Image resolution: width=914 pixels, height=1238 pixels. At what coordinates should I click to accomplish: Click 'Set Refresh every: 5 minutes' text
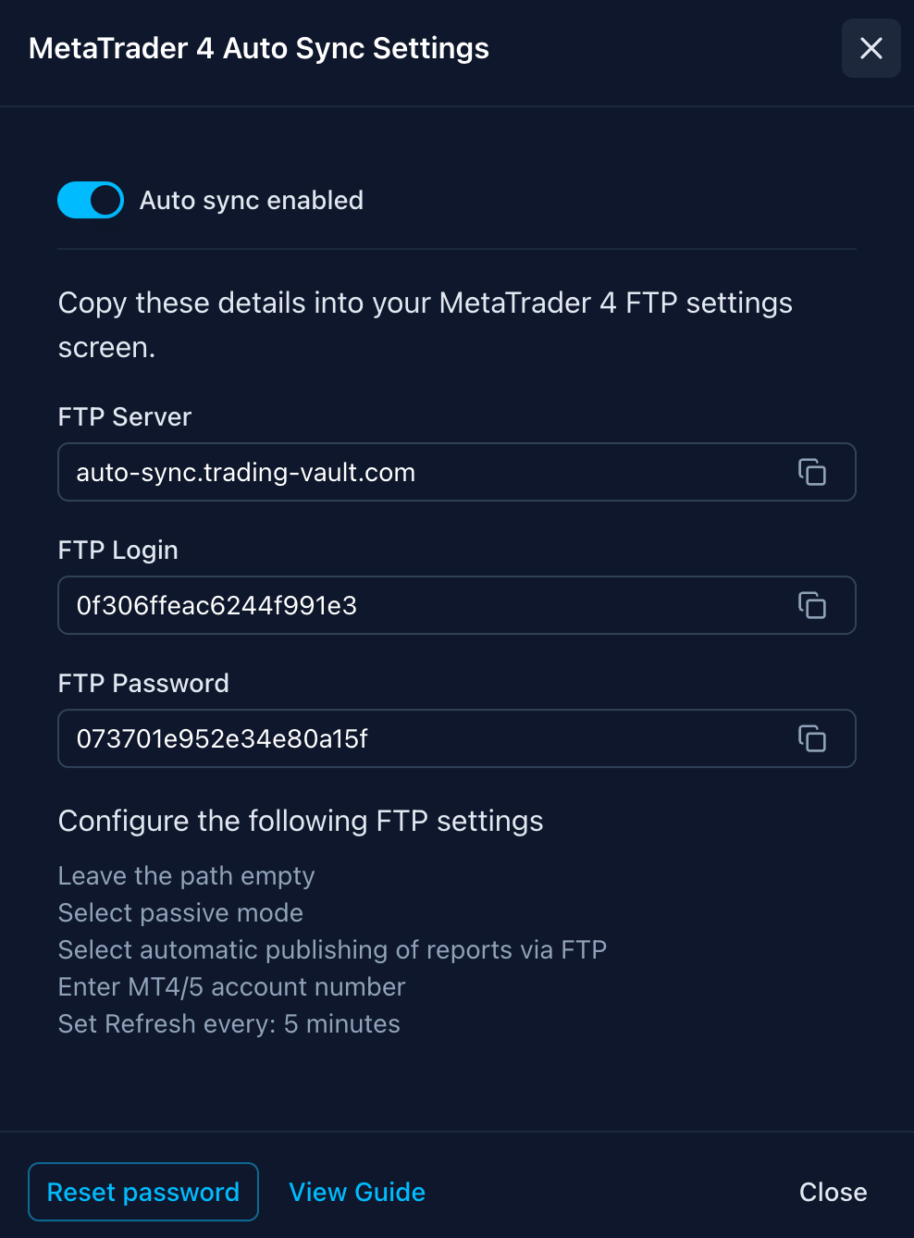coord(228,1023)
